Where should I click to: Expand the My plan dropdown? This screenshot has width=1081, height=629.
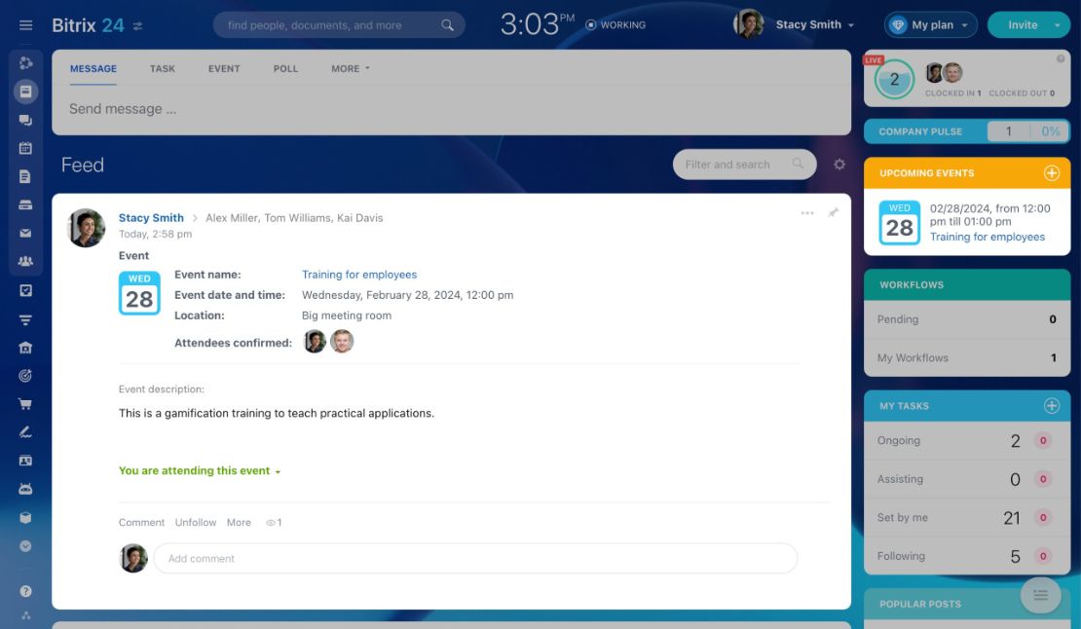pyautogui.click(x=931, y=24)
